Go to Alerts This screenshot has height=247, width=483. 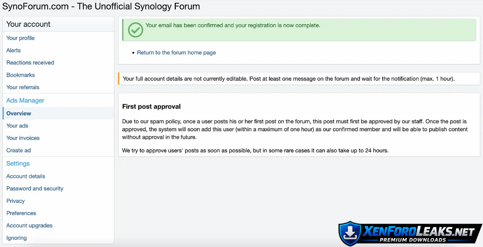14,50
